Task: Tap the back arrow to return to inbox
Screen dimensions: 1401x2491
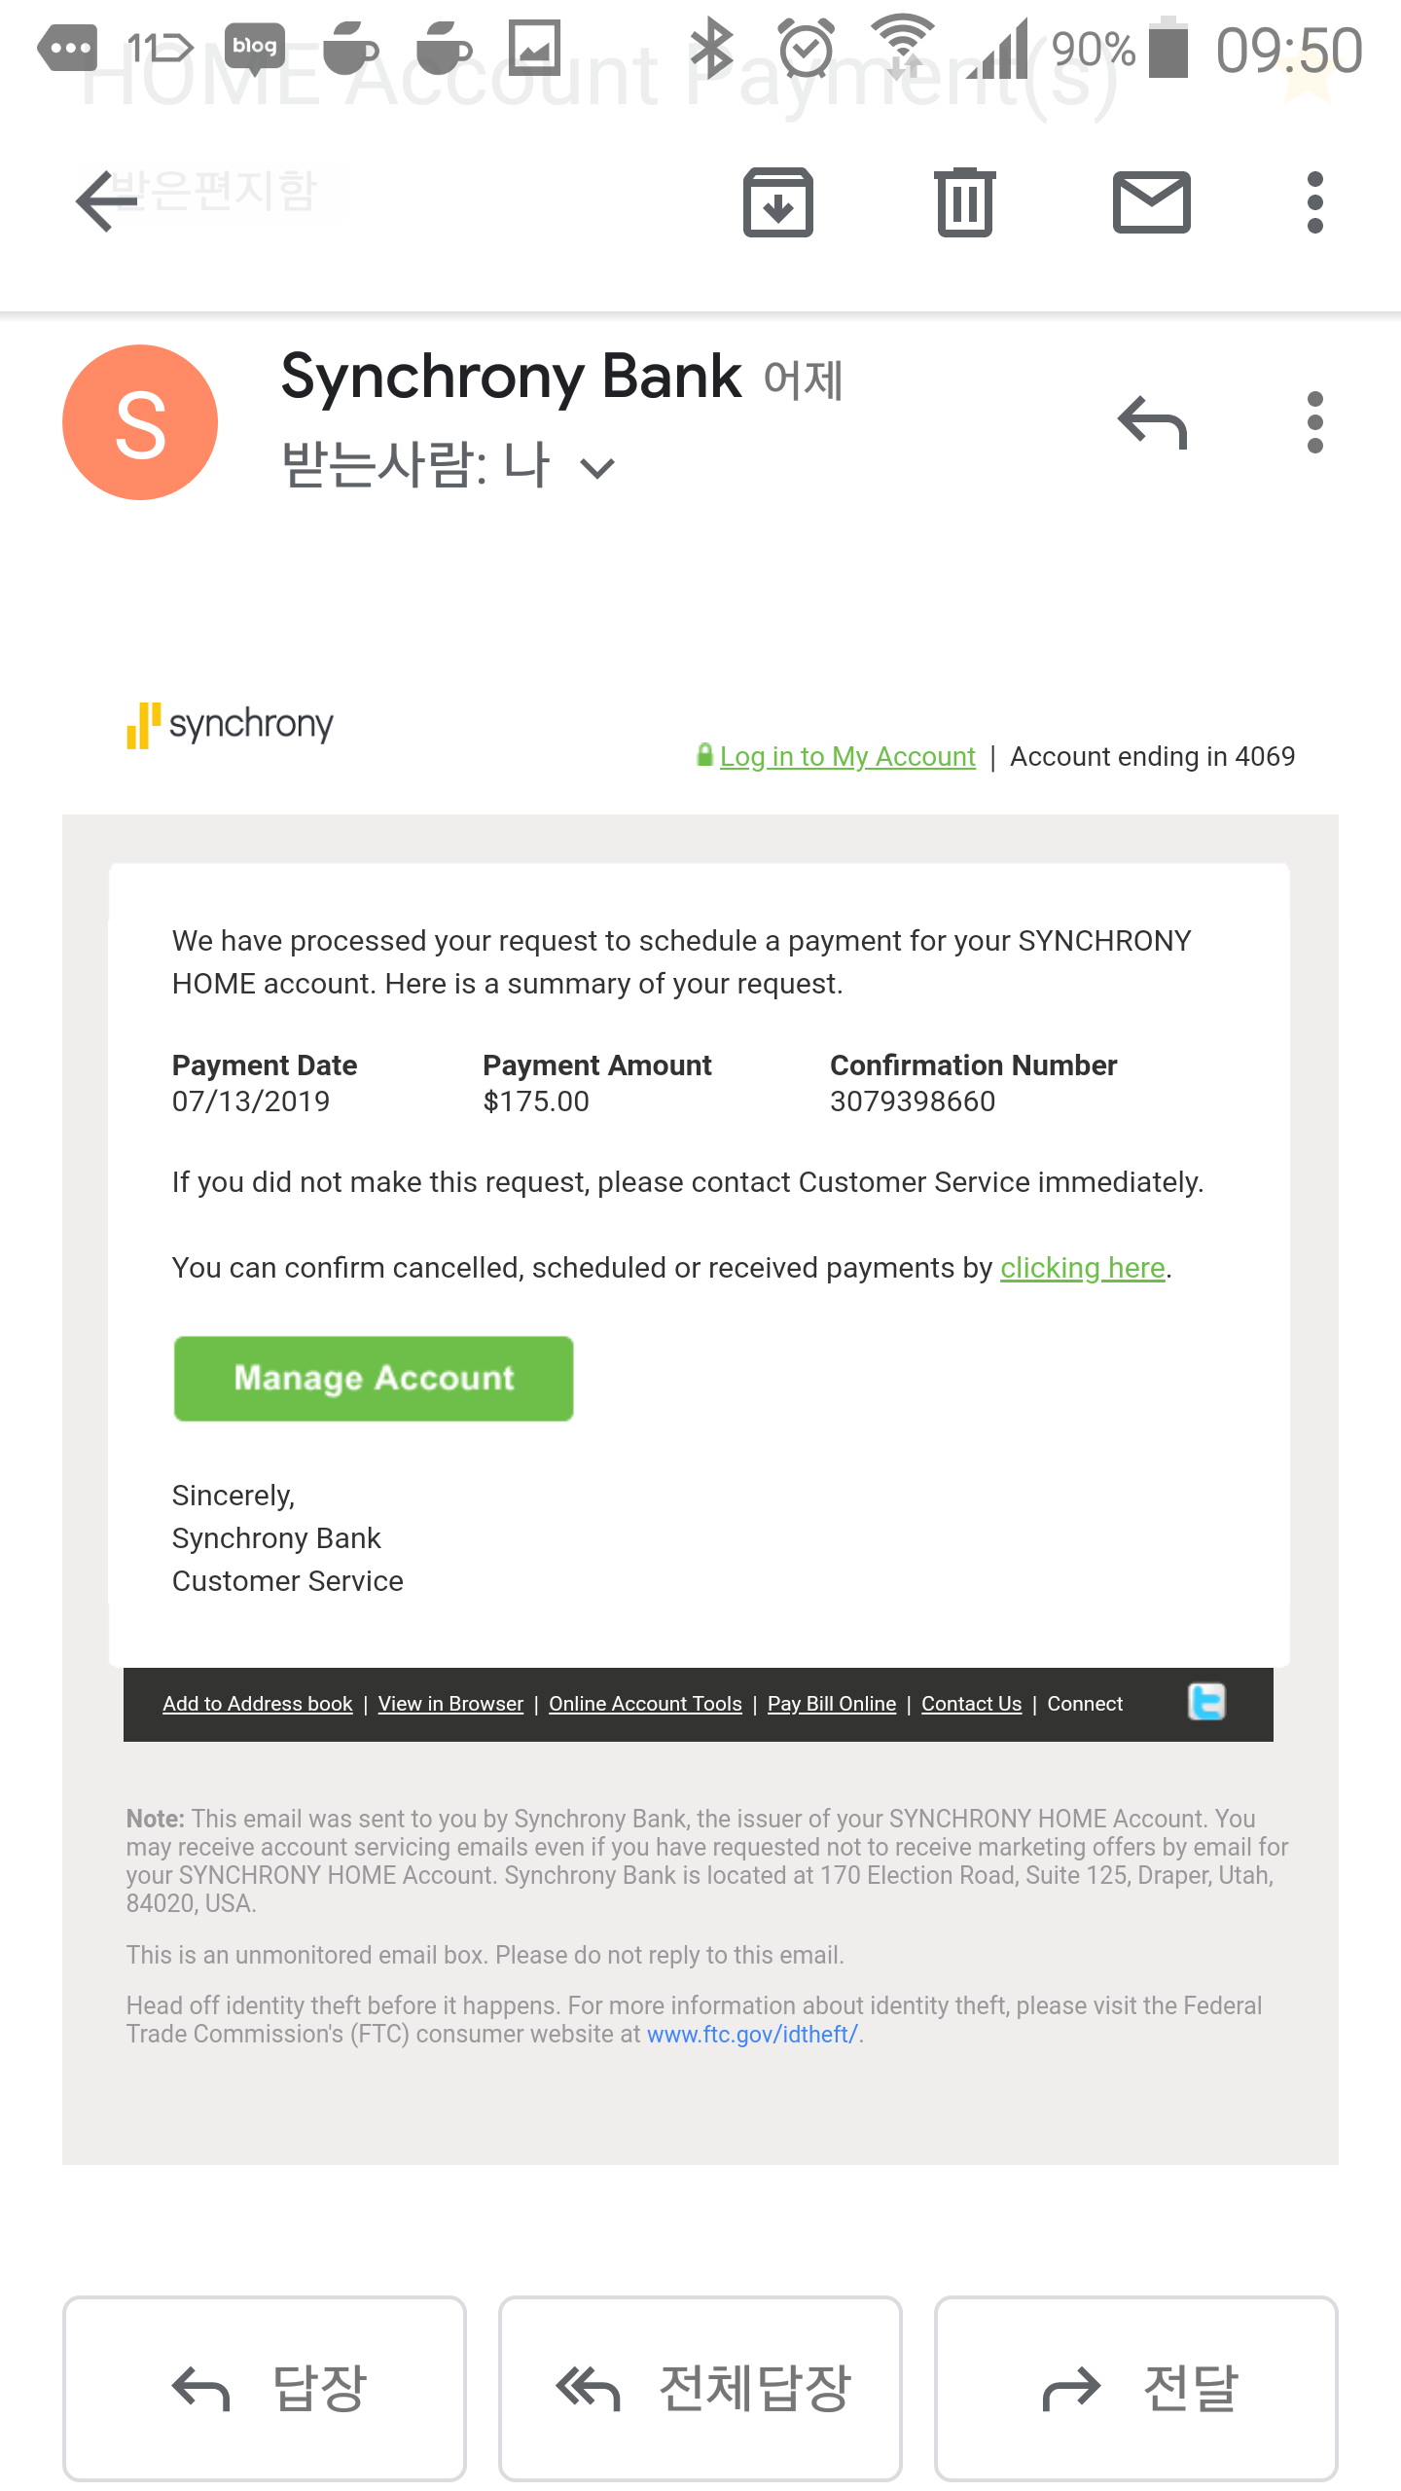Action: 105,201
